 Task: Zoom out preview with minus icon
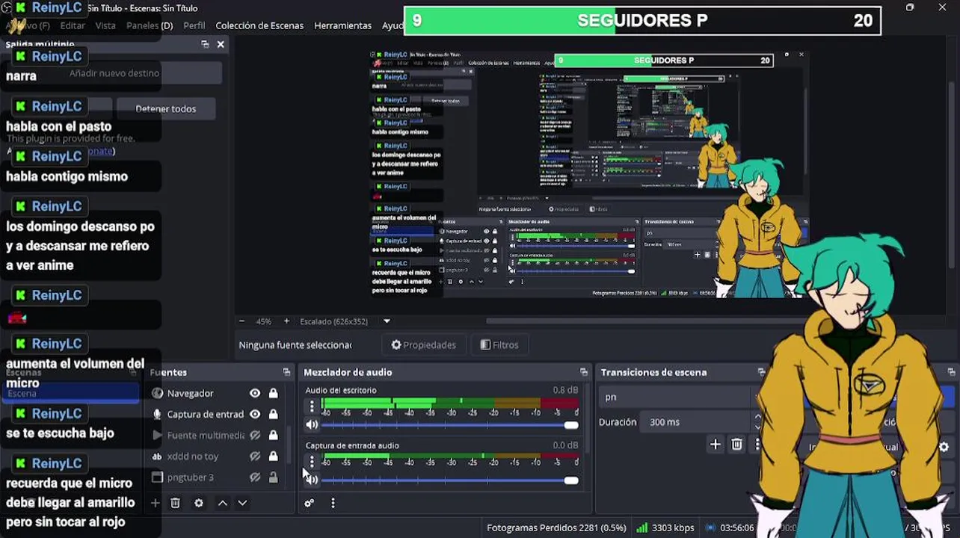(x=241, y=321)
